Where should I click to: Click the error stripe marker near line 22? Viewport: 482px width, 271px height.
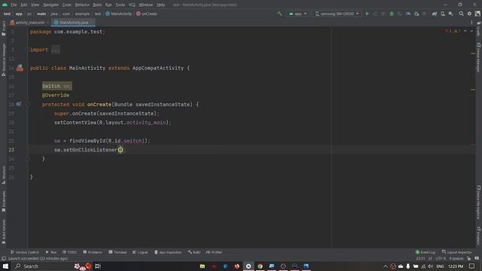pyautogui.click(x=473, y=143)
